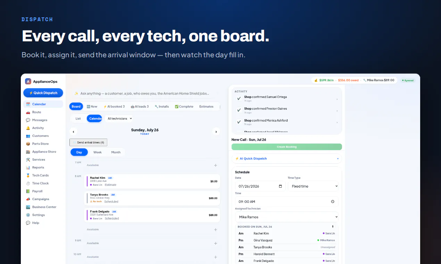
Task: Open All technicians filter dropdown
Action: tap(119, 118)
